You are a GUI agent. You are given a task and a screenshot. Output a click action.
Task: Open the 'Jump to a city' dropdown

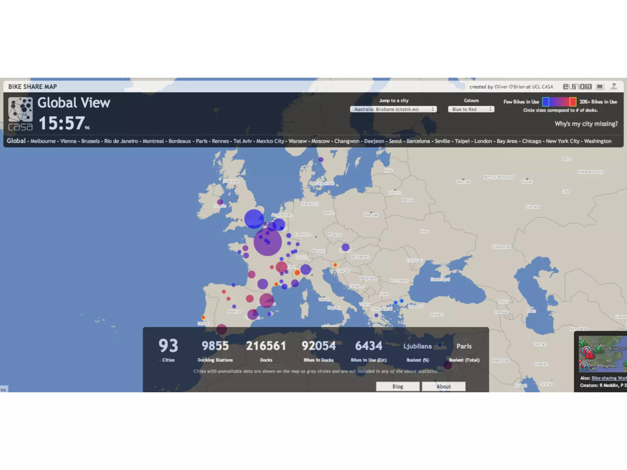pyautogui.click(x=393, y=109)
